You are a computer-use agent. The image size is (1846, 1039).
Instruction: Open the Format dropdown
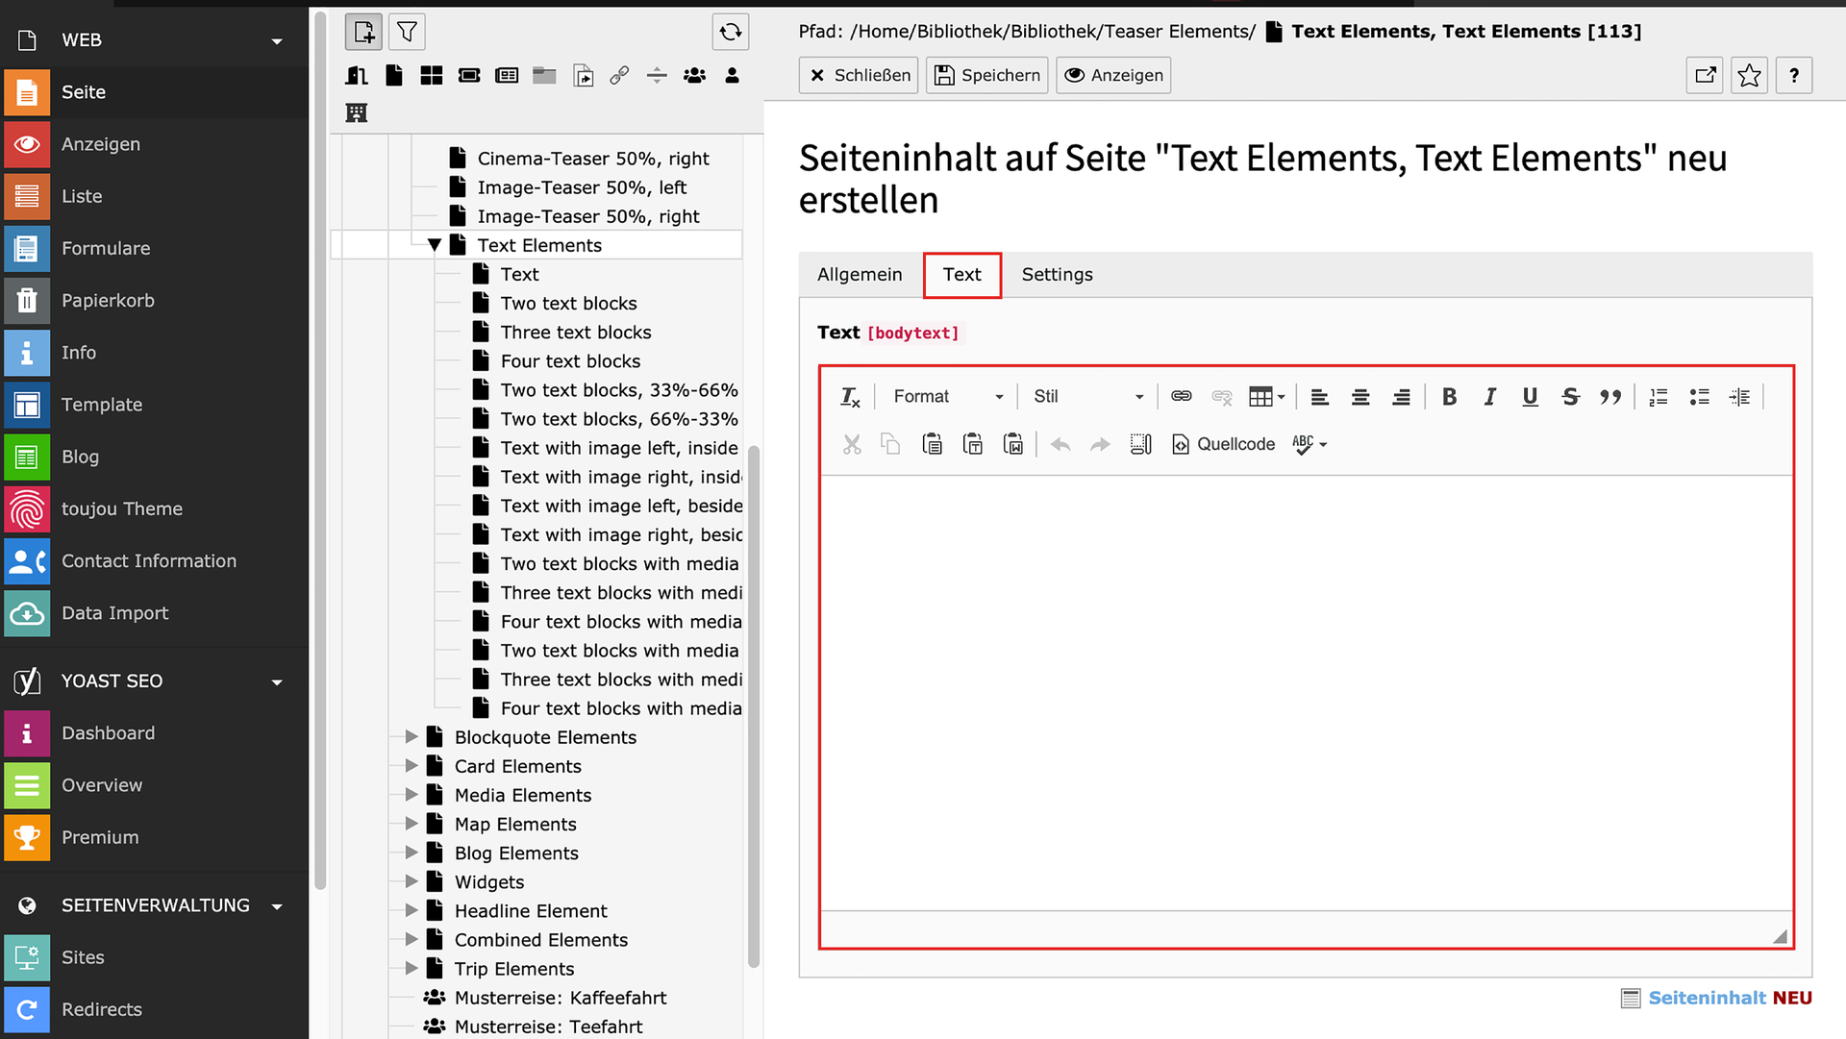coord(947,397)
